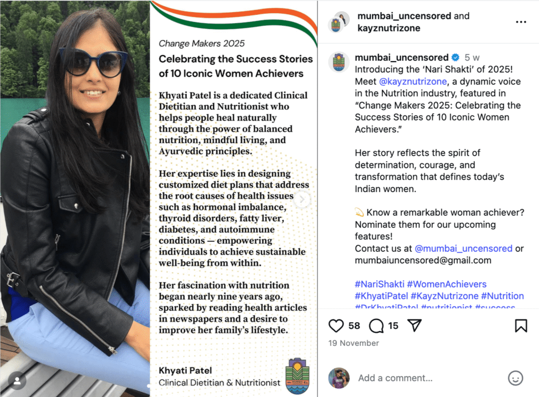Click the 19 November post date

pos(353,343)
